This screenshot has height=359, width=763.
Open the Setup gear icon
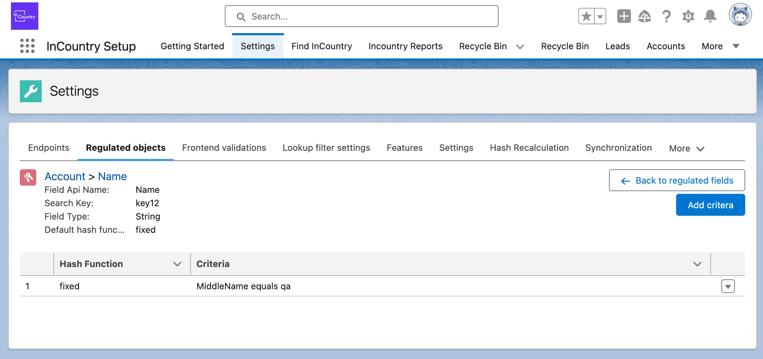pos(688,16)
